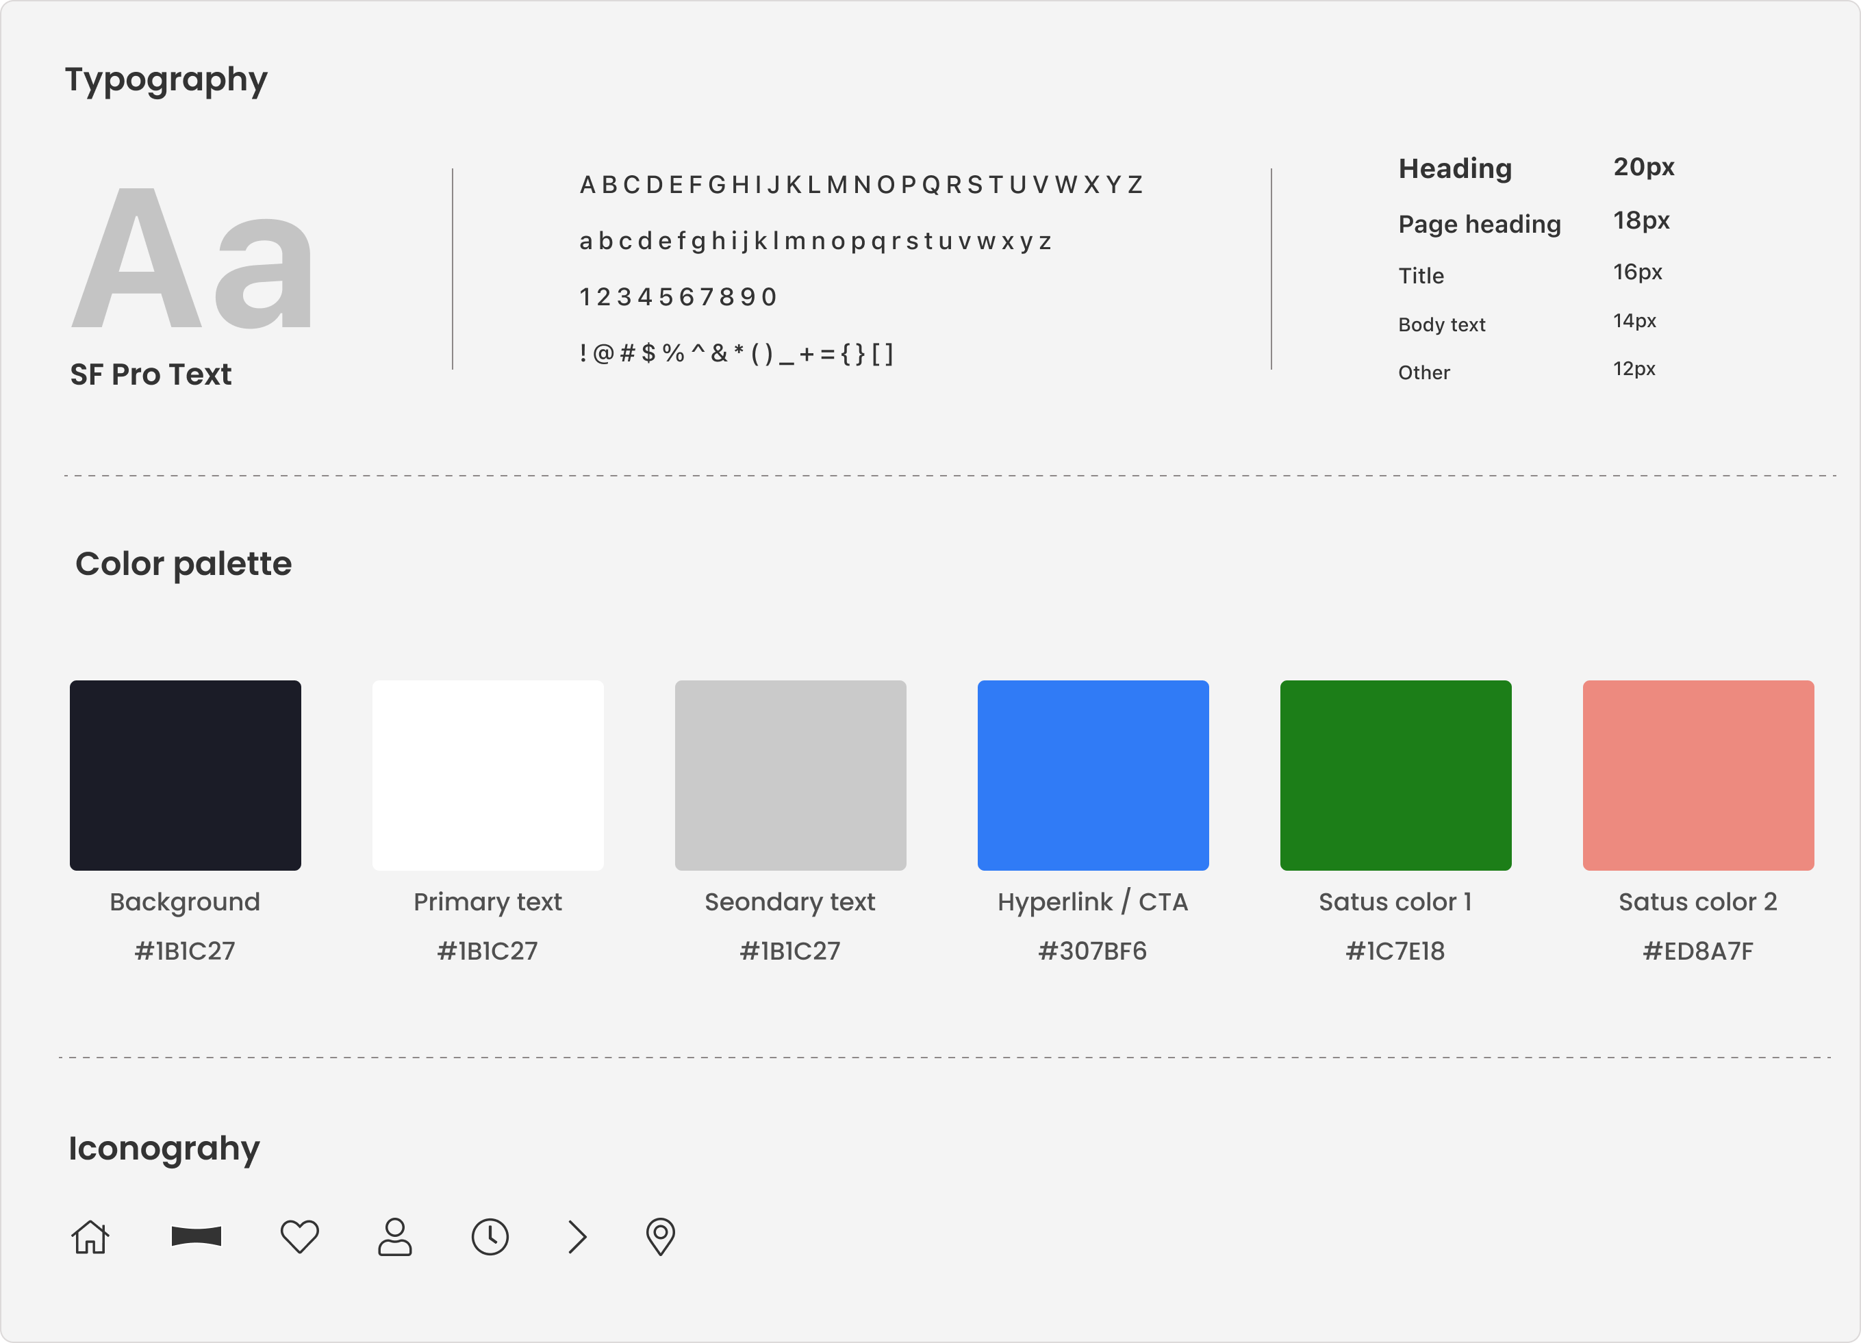
Task: Click the Background swatch label
Action: click(186, 902)
